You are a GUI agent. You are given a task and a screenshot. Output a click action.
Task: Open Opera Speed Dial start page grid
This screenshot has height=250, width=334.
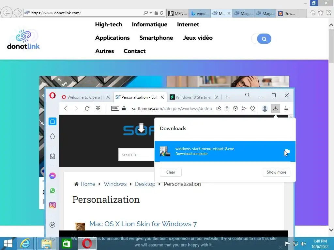[98, 108]
